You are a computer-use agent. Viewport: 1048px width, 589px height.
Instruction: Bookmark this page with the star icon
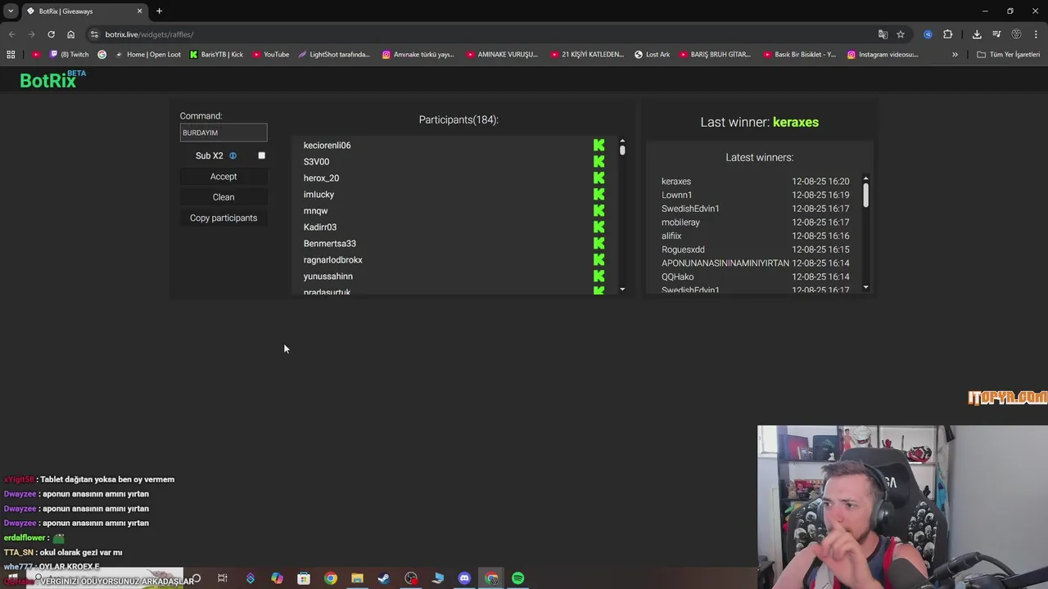tap(901, 34)
